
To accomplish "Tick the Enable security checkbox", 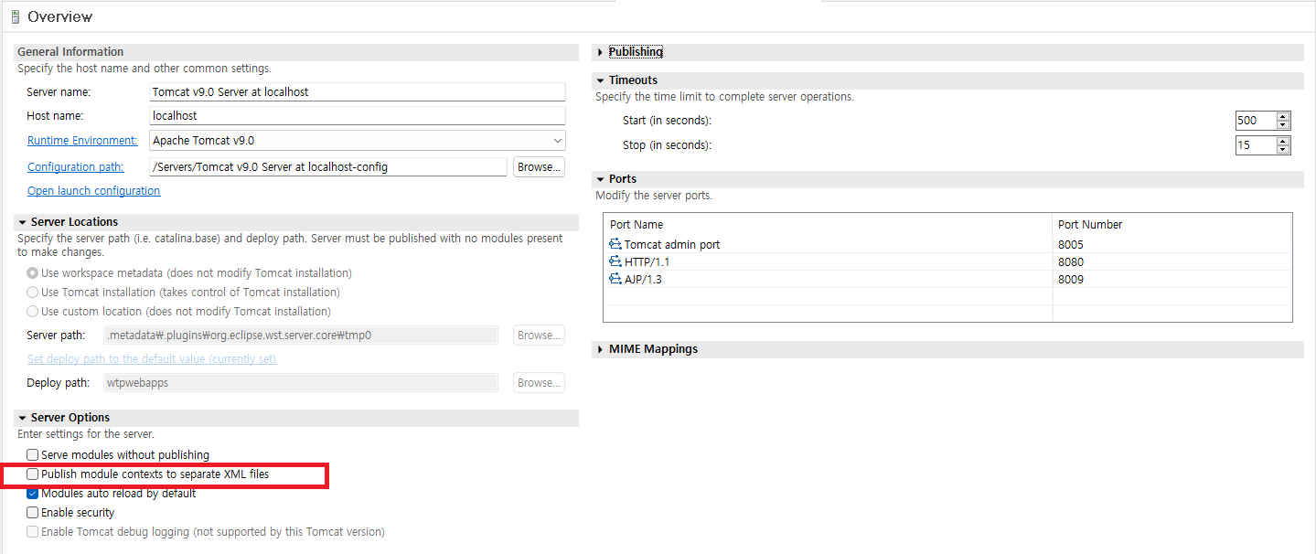I will click(33, 512).
